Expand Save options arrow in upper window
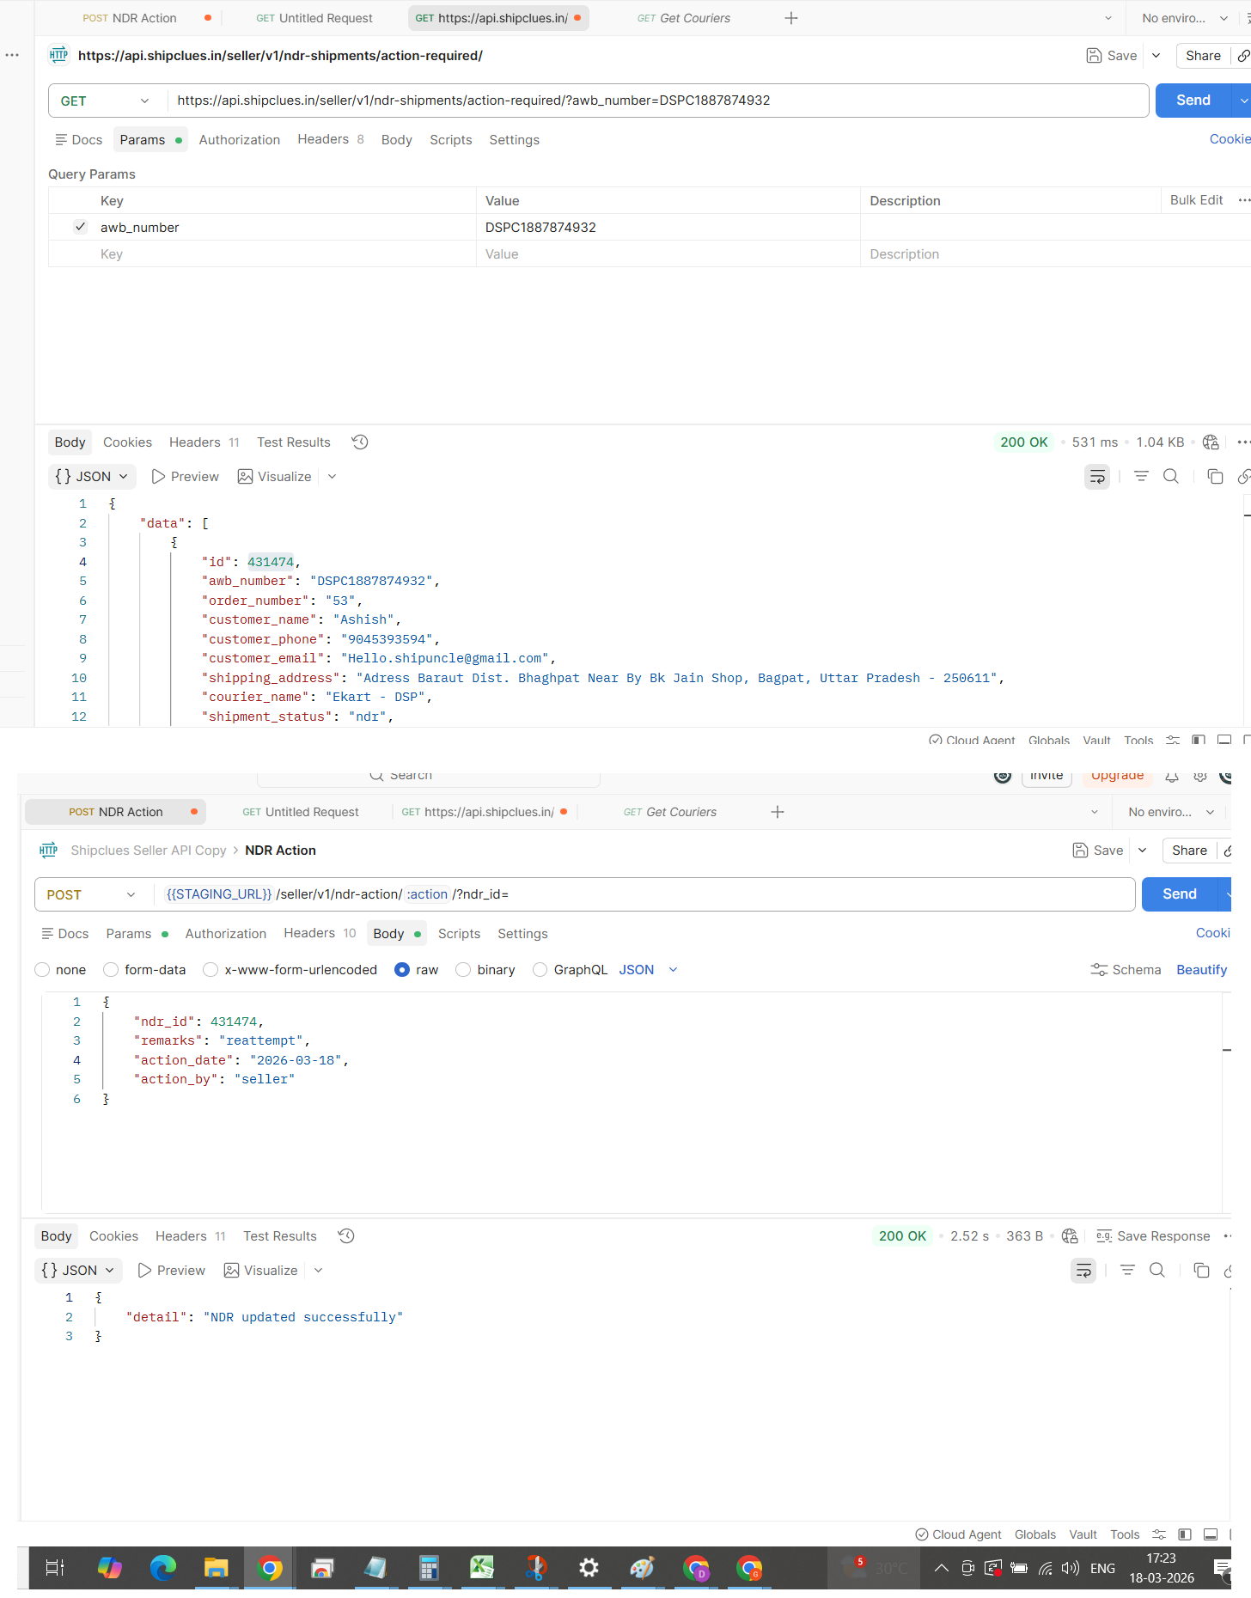1251x1598 pixels. point(1156,55)
